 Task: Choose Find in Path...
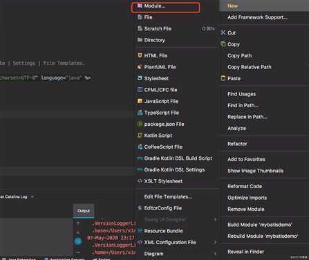243,105
